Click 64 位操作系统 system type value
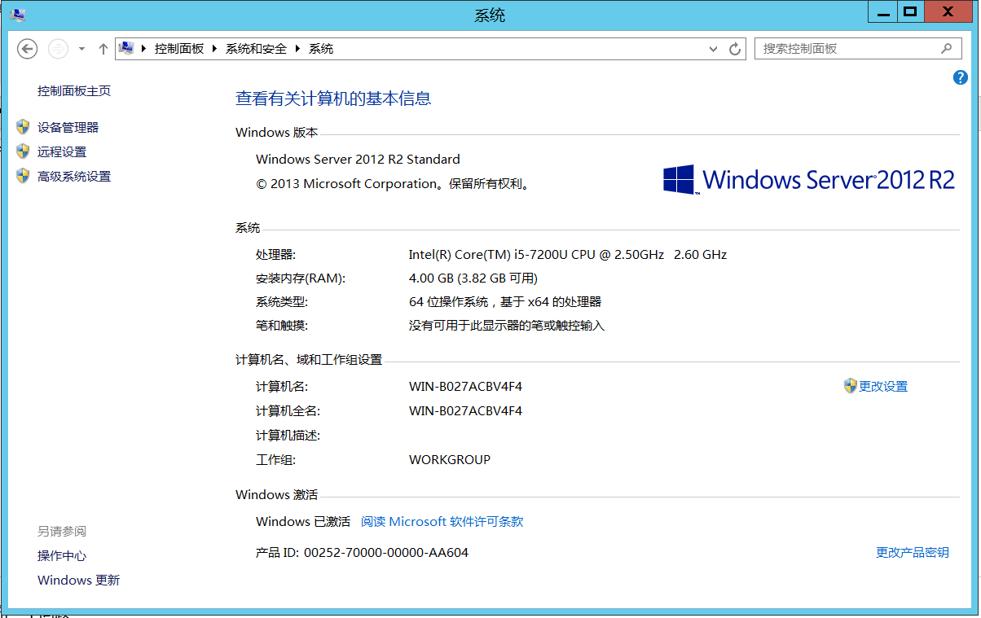 click(505, 302)
